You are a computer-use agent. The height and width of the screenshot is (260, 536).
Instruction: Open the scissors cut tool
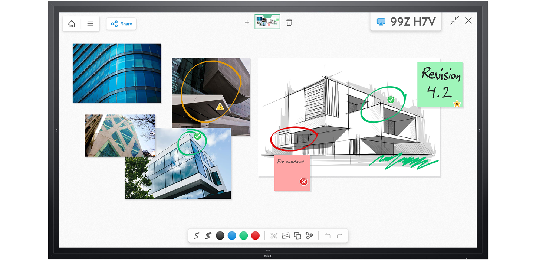[273, 235]
